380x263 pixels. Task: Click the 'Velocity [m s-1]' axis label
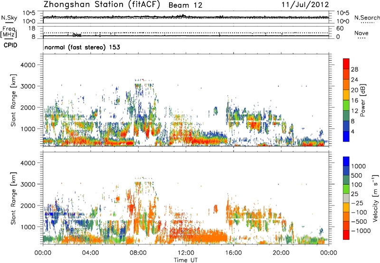click(x=375, y=198)
